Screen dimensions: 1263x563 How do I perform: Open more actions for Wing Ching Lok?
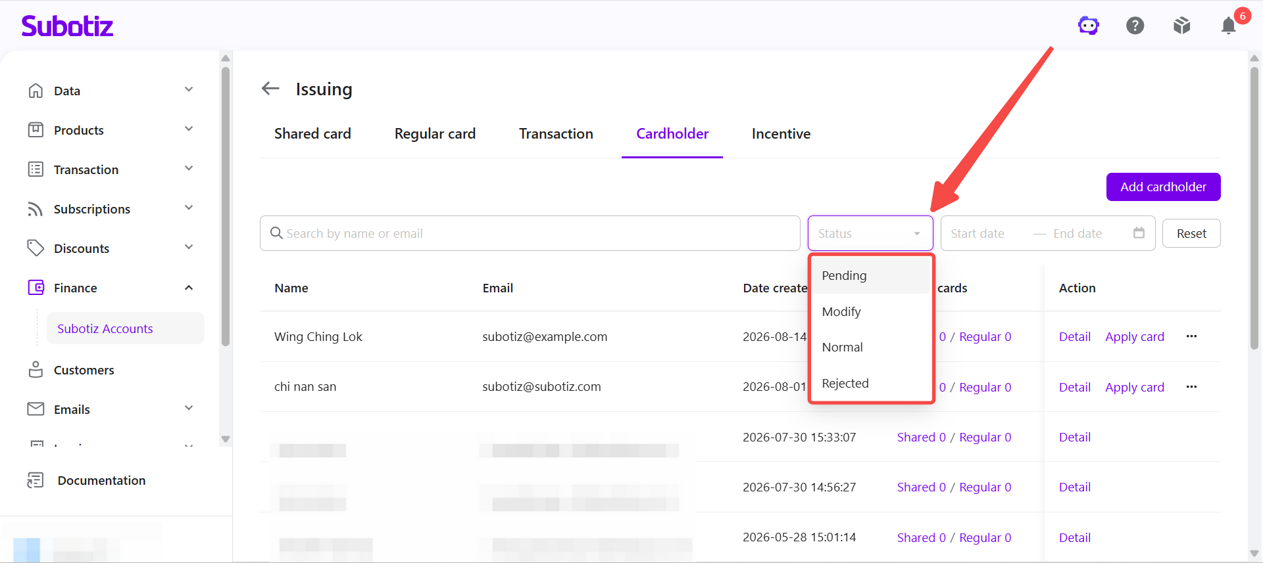tap(1191, 336)
